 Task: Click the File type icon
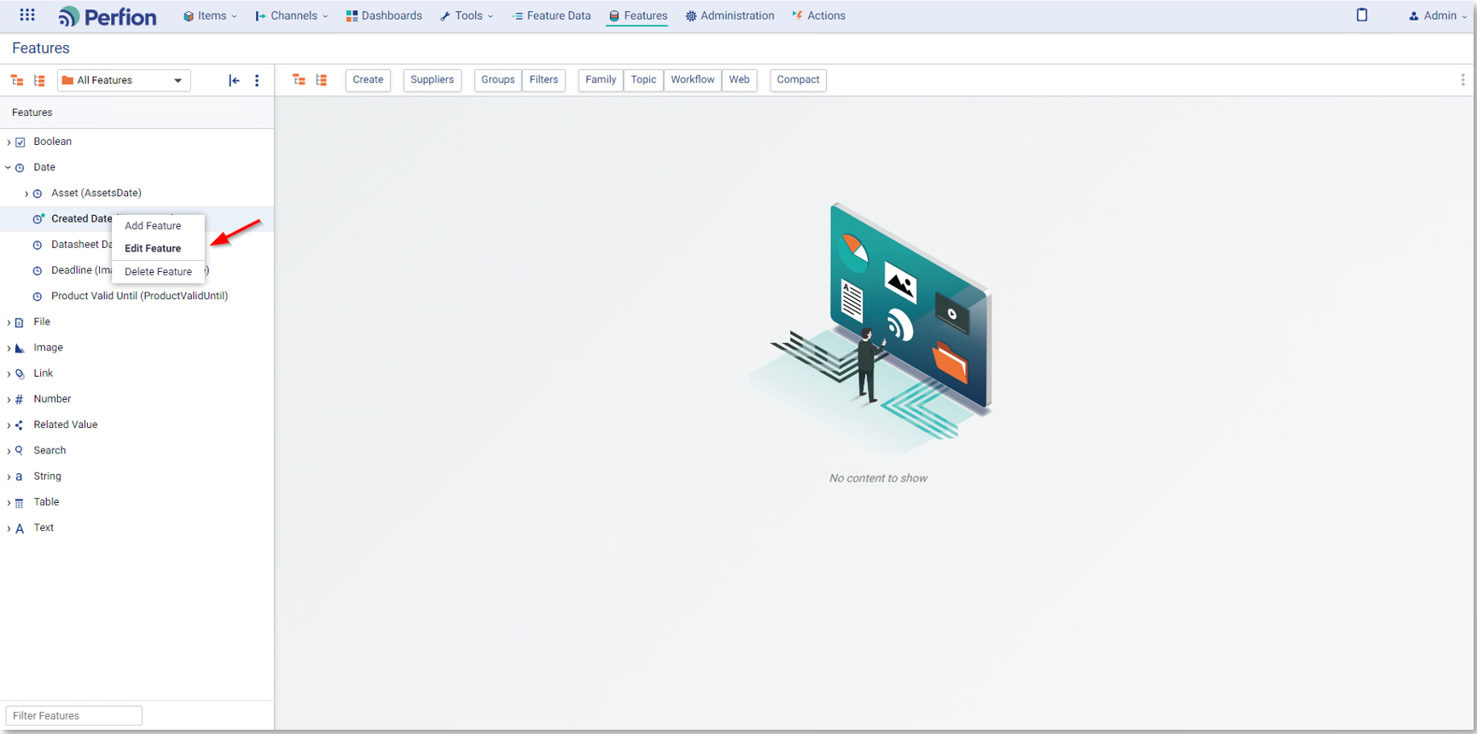click(20, 322)
